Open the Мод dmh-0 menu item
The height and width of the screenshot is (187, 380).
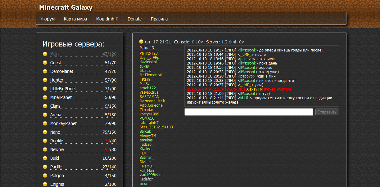tap(107, 19)
